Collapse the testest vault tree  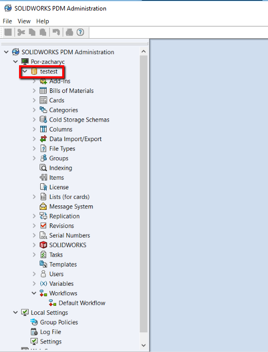[x=25, y=72]
